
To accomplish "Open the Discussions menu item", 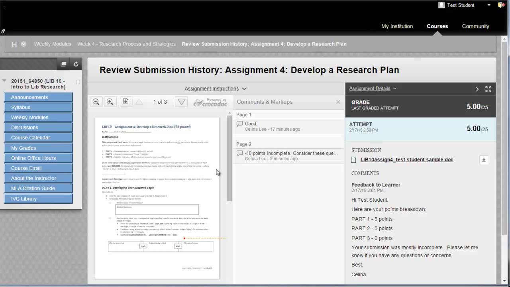I will 38,128.
